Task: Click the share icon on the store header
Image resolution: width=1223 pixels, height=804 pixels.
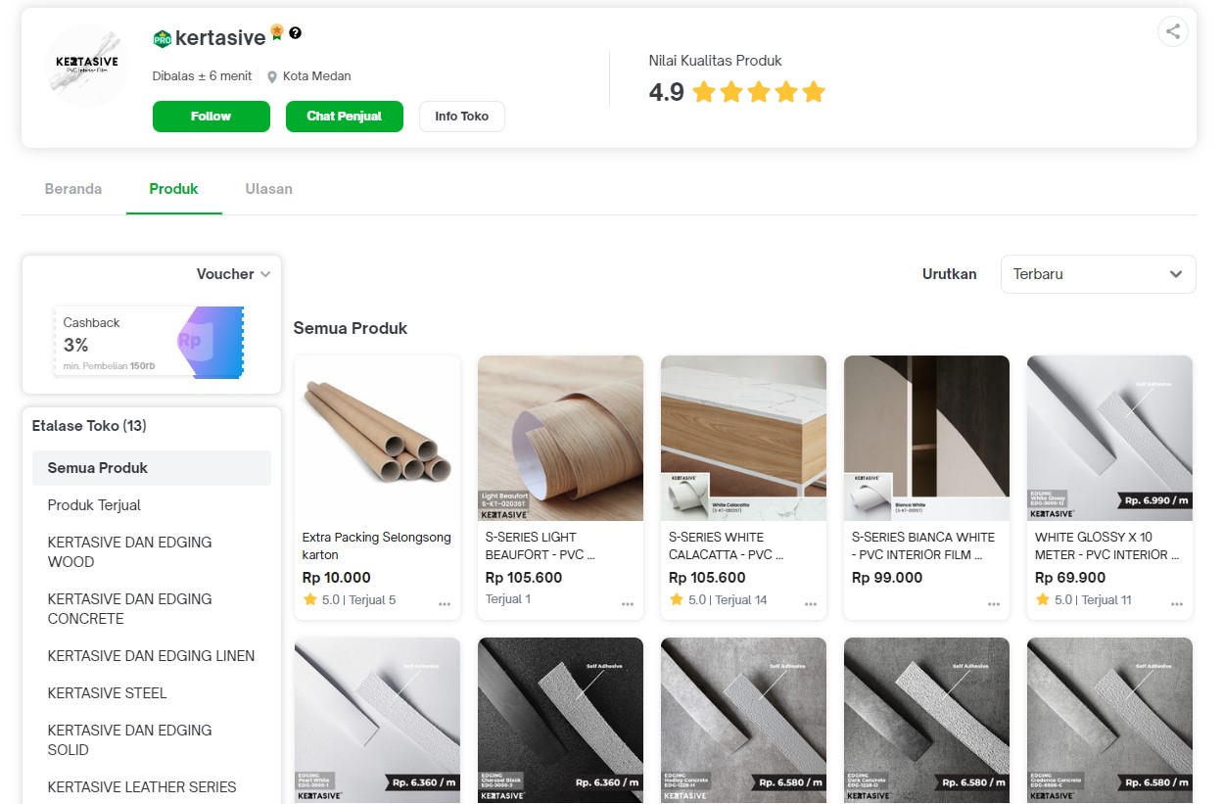Action: 1172,31
